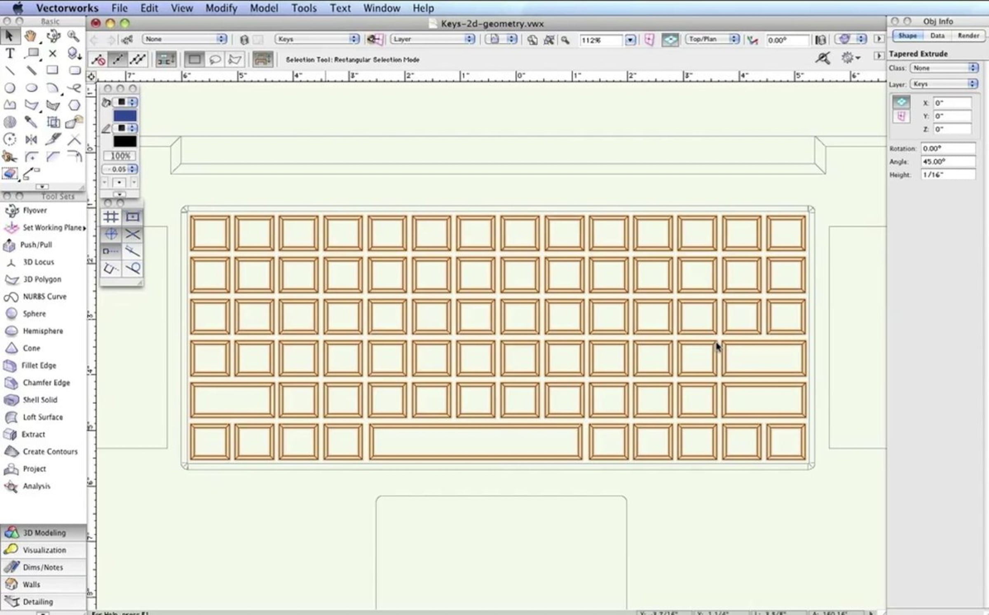Select the Pan hand tool
989x615 pixels.
(30, 36)
